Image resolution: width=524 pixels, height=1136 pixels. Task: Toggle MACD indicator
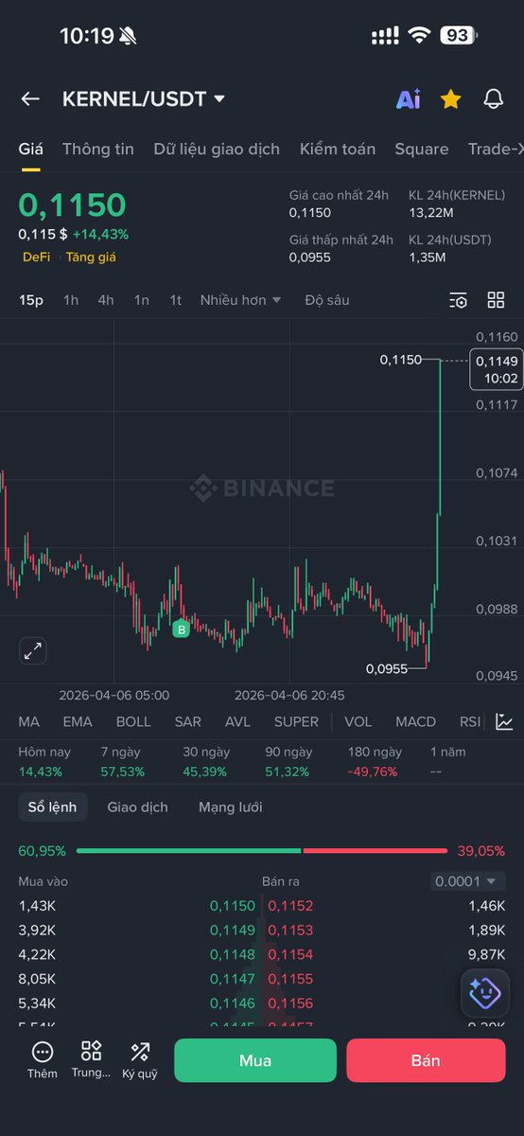click(416, 721)
